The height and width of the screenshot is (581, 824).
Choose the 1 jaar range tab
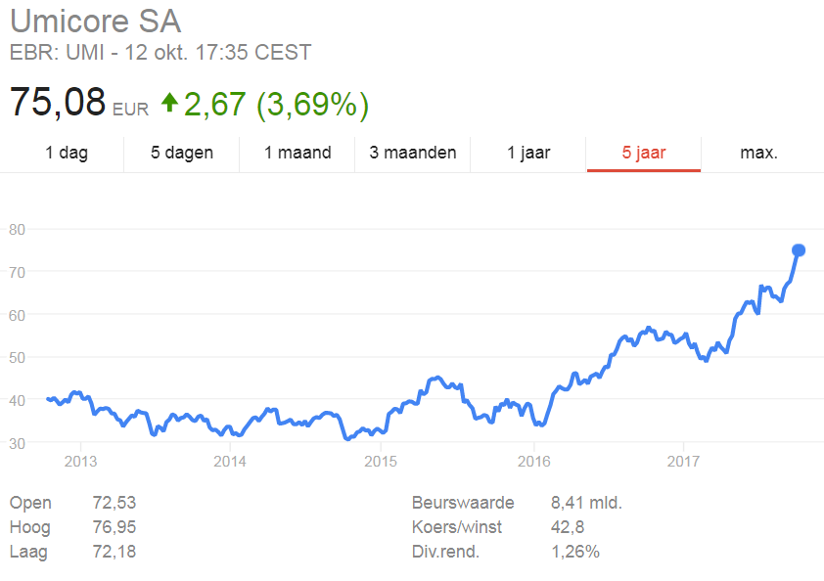click(528, 153)
